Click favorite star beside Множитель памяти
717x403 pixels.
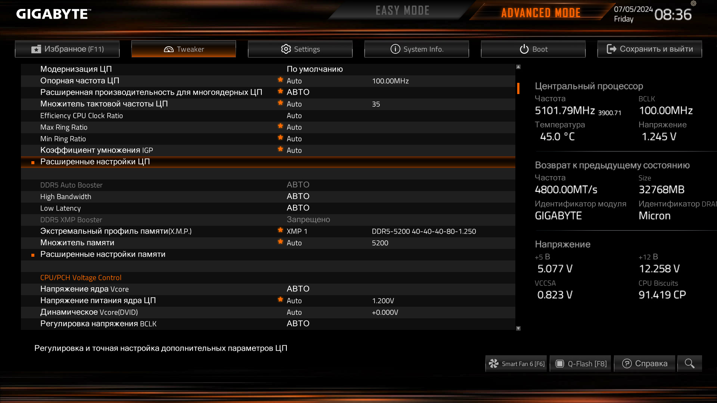(x=280, y=242)
